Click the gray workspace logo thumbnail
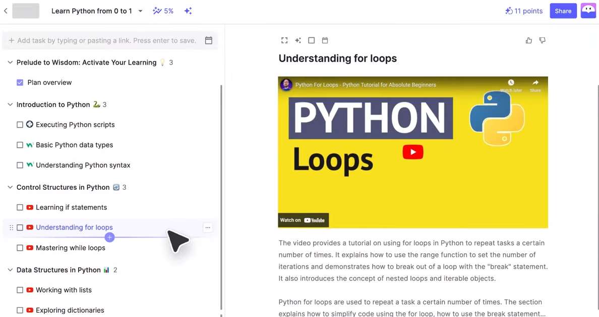The image size is (599, 317). click(26, 11)
